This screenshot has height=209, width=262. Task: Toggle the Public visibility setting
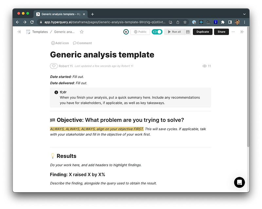pos(140,32)
